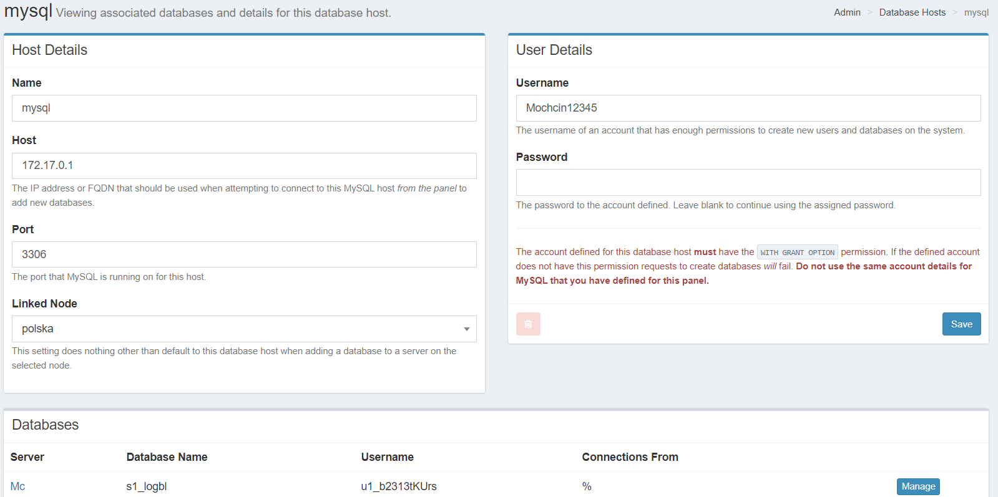Click the s1_logbl database name cell
This screenshot has height=497, width=998.
[x=147, y=486]
